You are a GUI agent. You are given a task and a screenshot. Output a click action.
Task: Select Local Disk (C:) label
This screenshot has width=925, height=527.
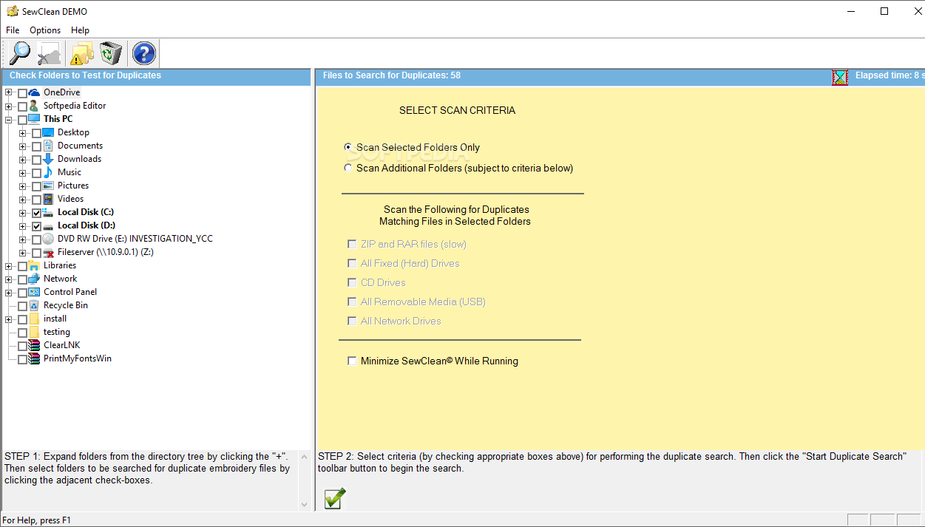coord(86,212)
